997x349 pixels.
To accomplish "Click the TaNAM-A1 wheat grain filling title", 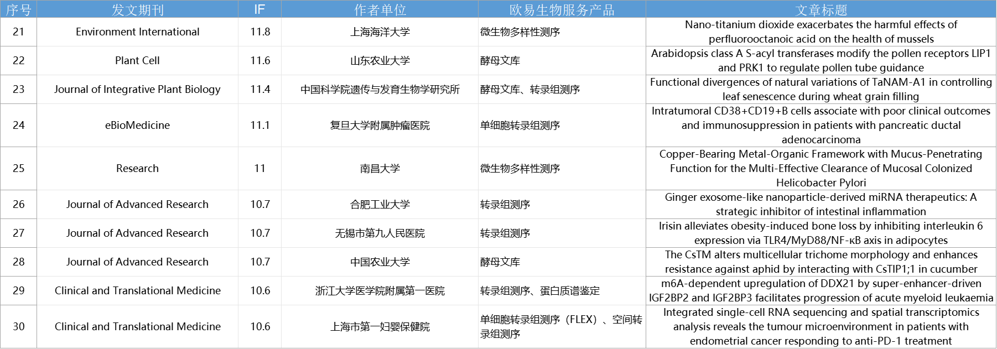I will 821,90.
